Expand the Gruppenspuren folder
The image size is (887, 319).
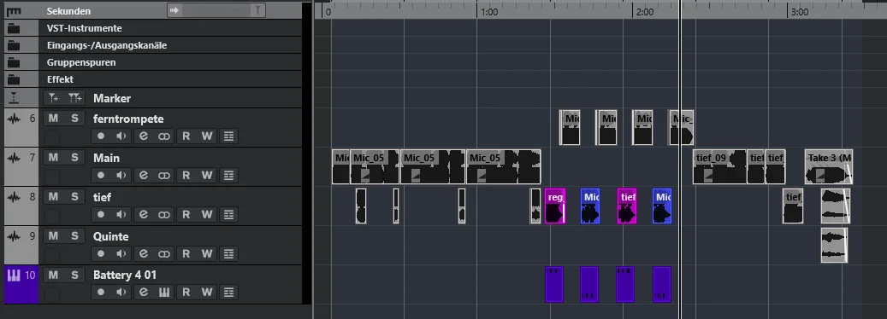coord(14,62)
